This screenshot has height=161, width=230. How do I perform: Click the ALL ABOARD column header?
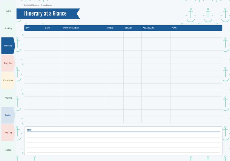[148, 28]
